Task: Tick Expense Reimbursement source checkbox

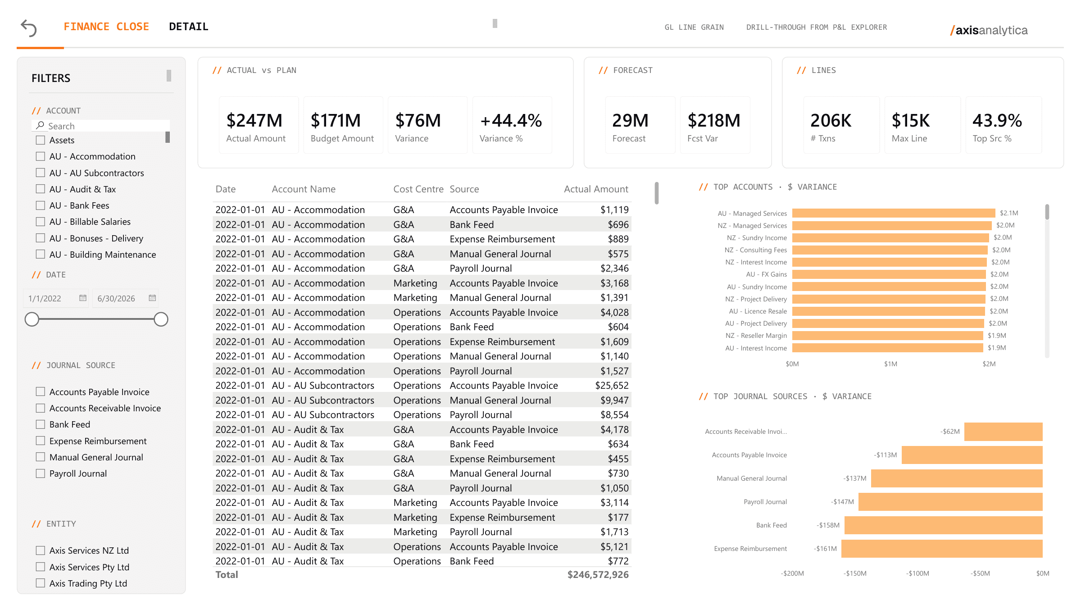Action: [41, 441]
